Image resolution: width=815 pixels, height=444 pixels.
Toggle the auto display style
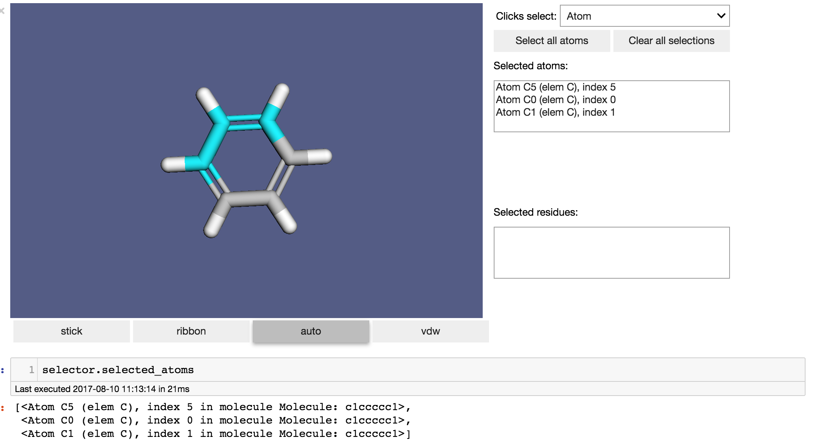[x=311, y=331]
